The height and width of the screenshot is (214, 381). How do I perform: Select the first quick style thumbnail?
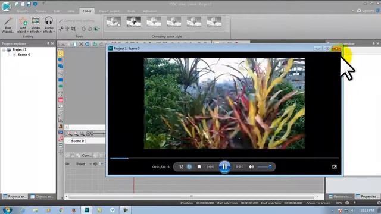[114, 21]
